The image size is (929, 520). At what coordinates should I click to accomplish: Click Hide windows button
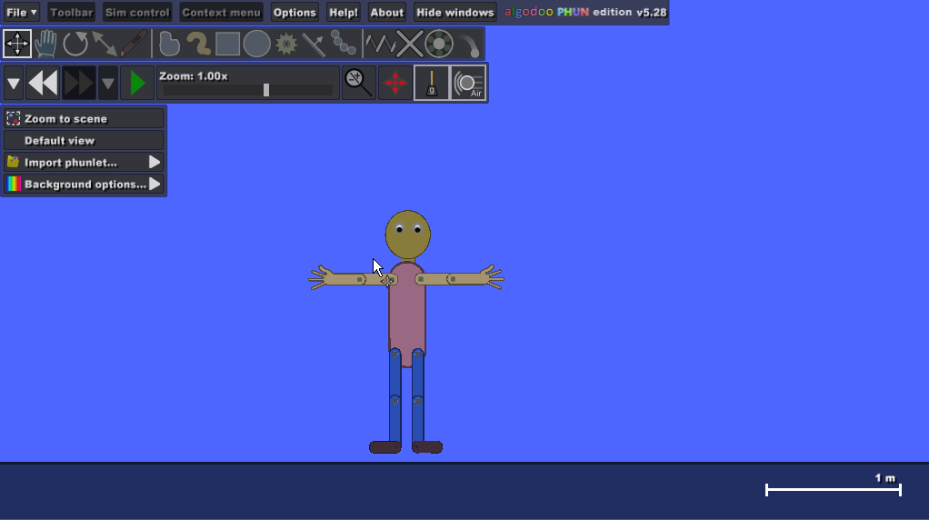click(x=455, y=13)
